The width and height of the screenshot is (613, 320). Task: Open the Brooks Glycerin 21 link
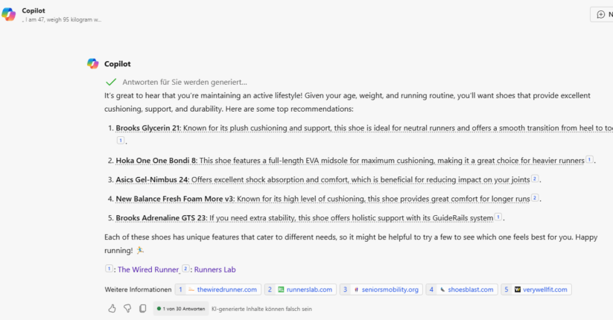tap(148, 128)
